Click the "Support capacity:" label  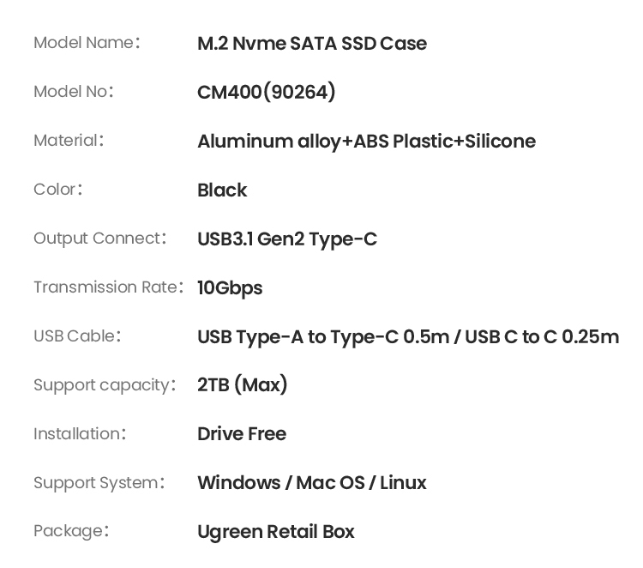pyautogui.click(x=105, y=385)
